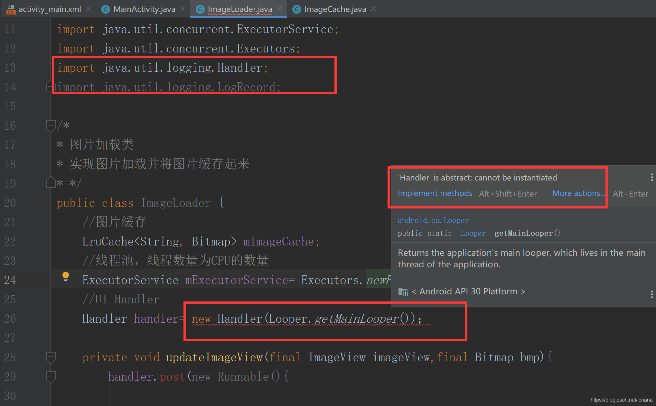This screenshot has width=656, height=406.
Task: Click the updateImageView method name
Action: pos(214,357)
